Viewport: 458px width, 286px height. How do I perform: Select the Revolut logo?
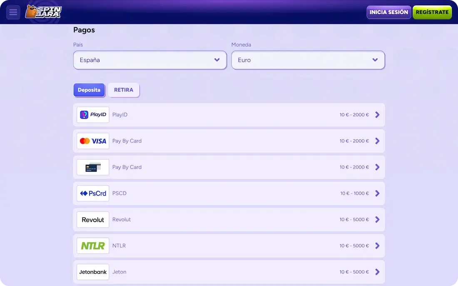92,219
